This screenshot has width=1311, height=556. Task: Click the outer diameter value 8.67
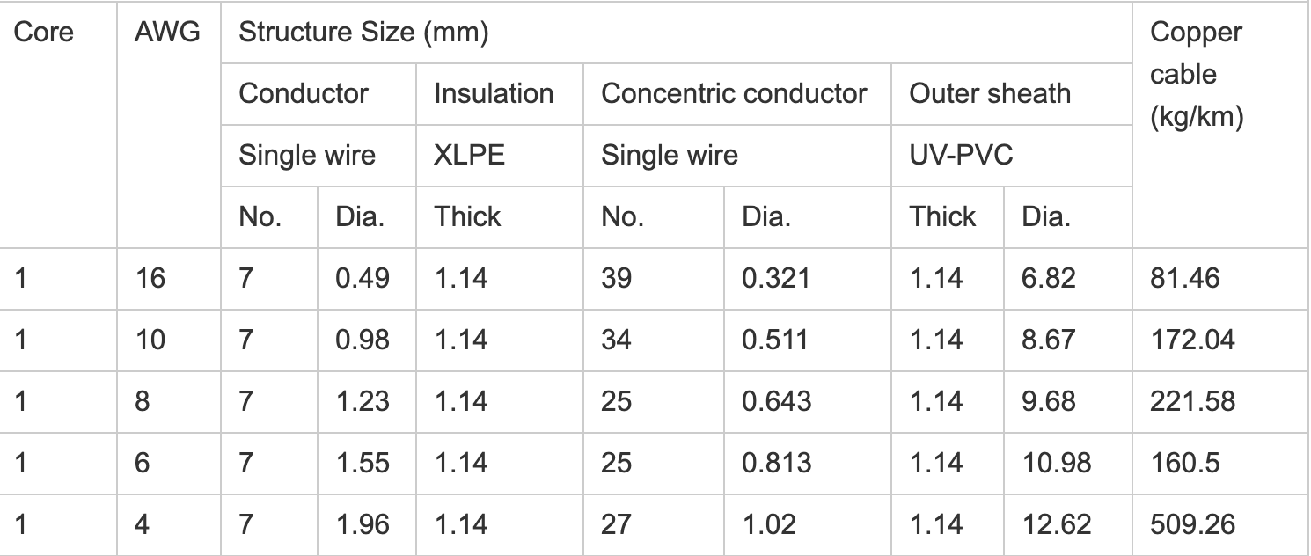[x=1048, y=340]
